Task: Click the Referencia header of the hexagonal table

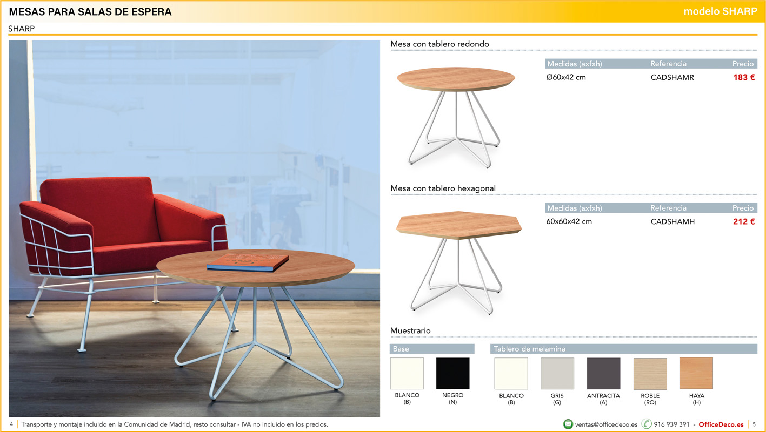Action: tap(668, 208)
